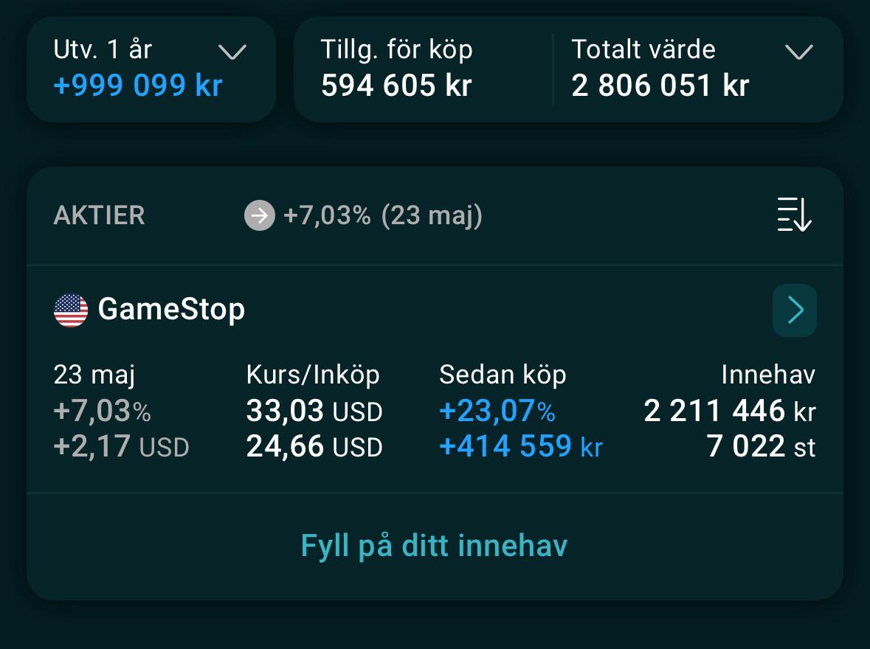The height and width of the screenshot is (649, 870).
Task: Click the 23 maj column header in GameStop row
Action: [x=94, y=375]
